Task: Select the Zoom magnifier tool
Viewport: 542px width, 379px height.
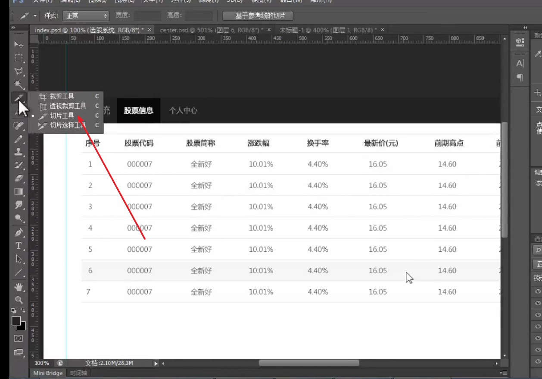Action: (19, 300)
